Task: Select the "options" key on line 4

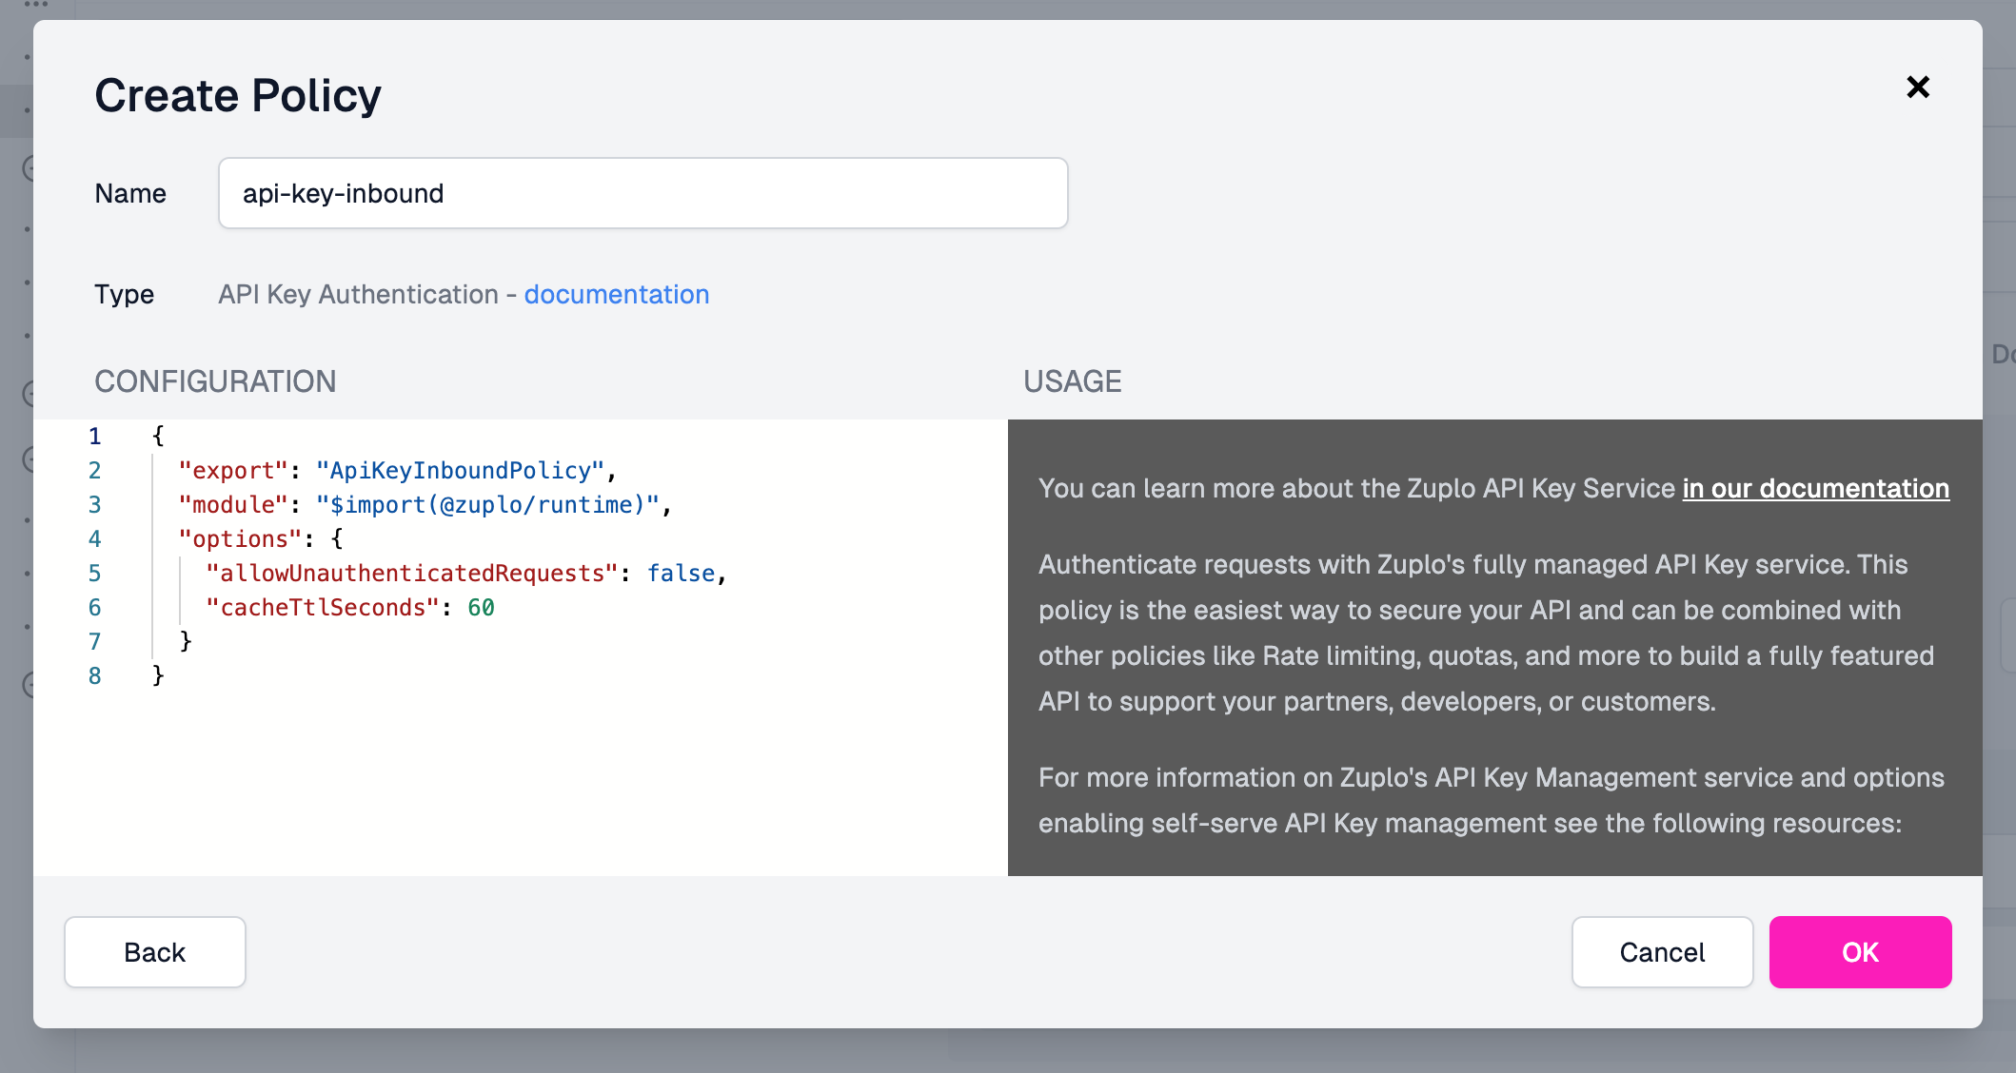Action: click(x=240, y=539)
